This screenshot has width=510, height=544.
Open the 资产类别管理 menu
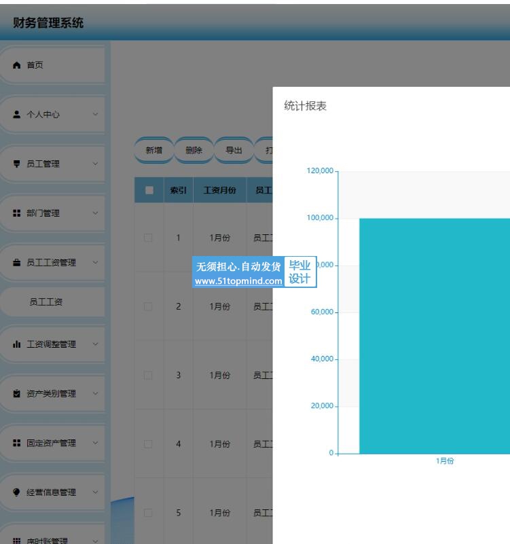coord(52,393)
